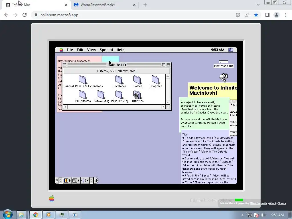Open the Action Center flag tray icon
This screenshot has width=292, height=219.
[x=256, y=215]
